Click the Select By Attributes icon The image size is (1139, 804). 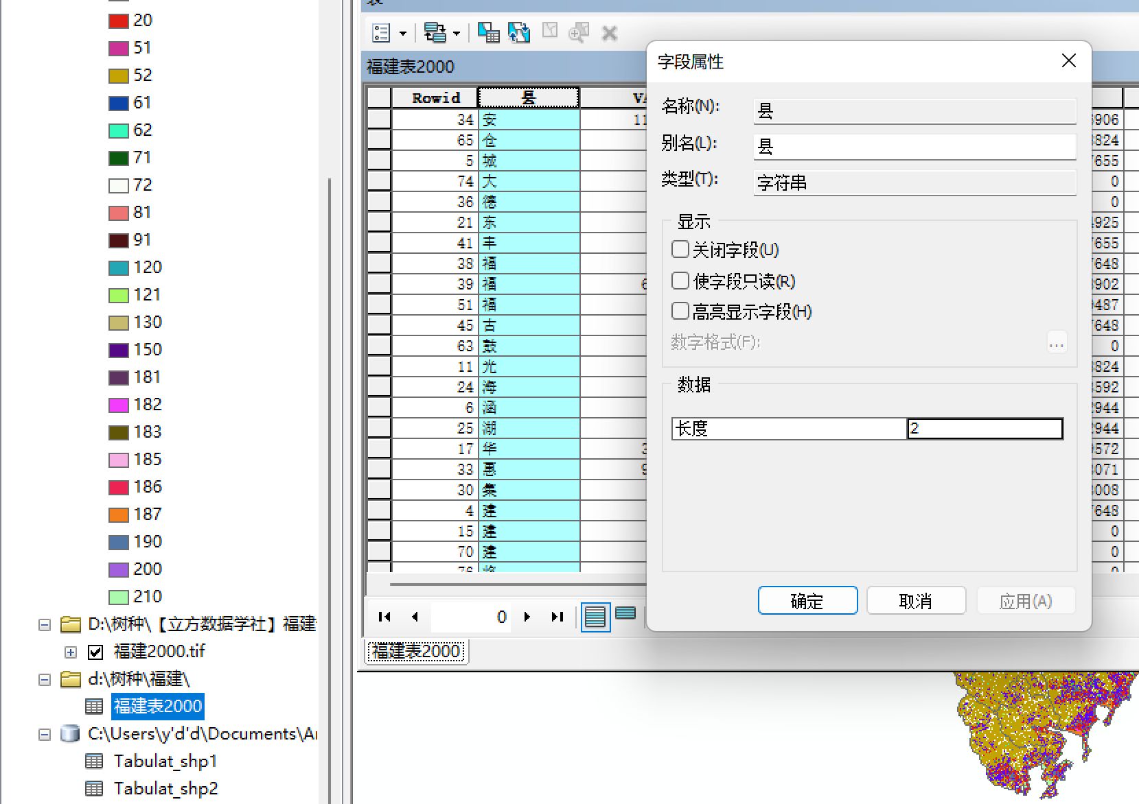488,32
